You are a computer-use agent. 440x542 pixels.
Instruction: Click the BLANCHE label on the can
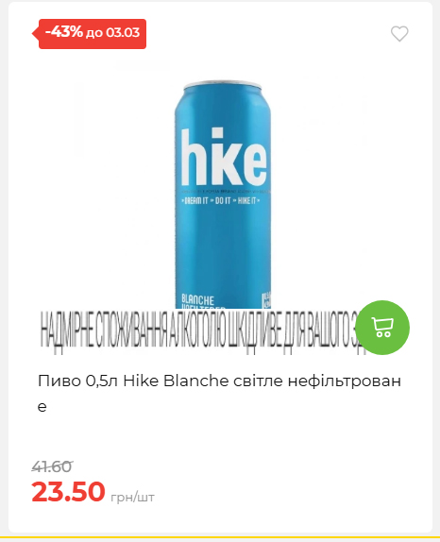[x=197, y=299]
